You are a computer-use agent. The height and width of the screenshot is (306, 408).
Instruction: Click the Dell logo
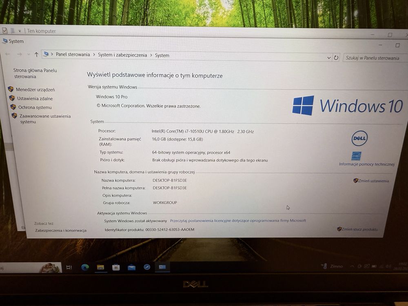[x=359, y=138]
